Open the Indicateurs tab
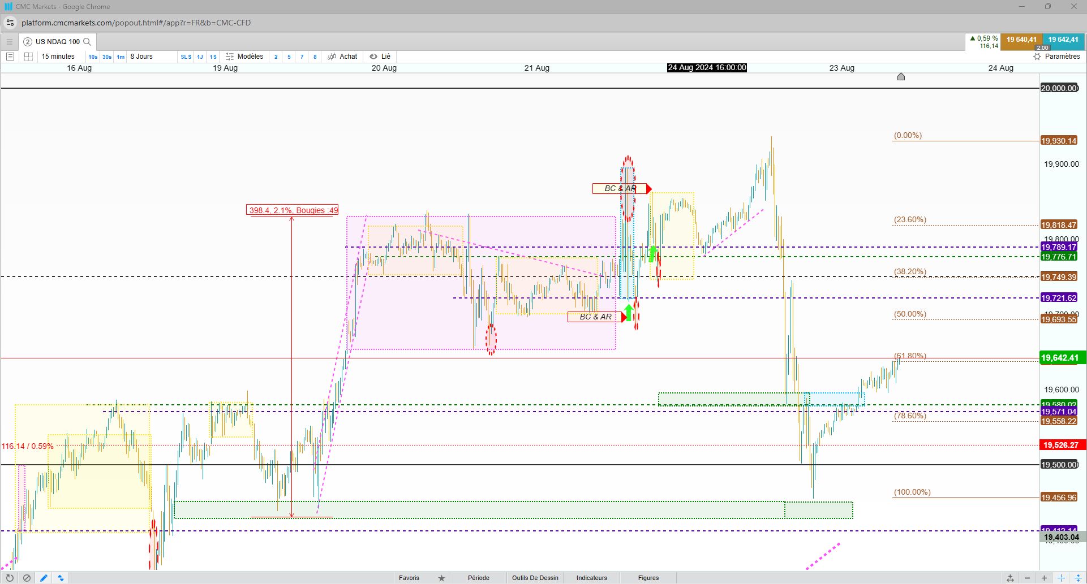 [592, 578]
